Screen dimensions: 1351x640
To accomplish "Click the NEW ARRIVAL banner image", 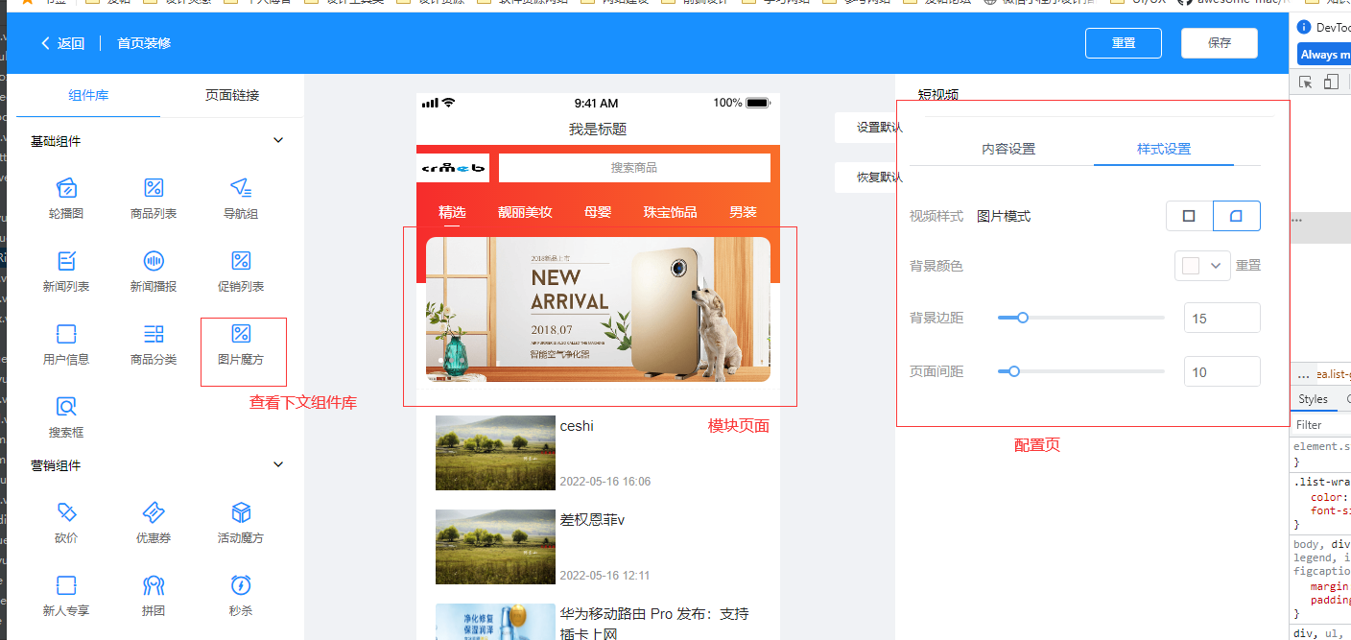I will 598,309.
